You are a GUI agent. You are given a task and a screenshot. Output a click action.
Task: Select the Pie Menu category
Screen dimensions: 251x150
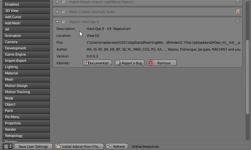point(26,117)
